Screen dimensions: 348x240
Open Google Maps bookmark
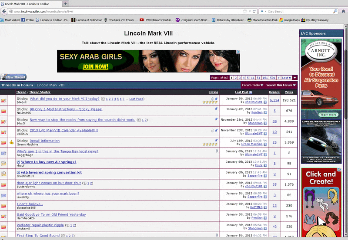pos(290,20)
